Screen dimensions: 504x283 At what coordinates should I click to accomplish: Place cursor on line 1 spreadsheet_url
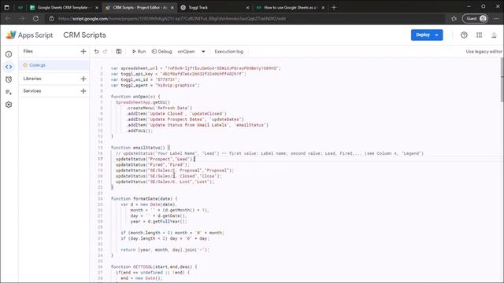click(x=196, y=68)
